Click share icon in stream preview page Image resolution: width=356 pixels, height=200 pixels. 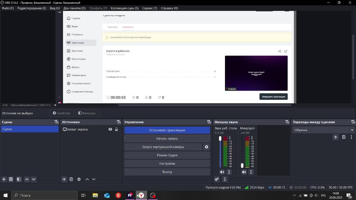click(280, 51)
